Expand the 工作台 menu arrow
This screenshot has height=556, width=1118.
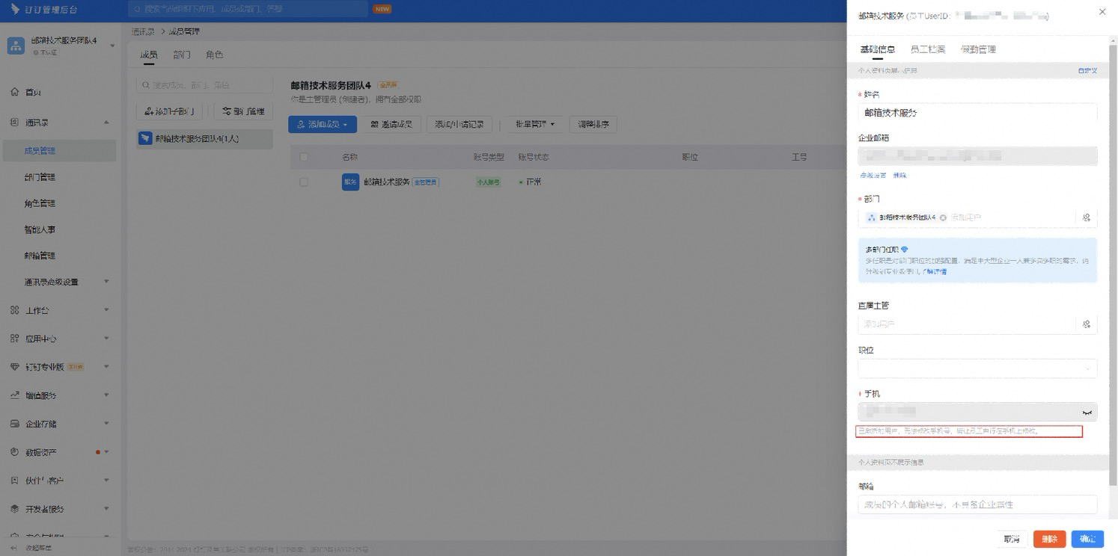click(106, 310)
